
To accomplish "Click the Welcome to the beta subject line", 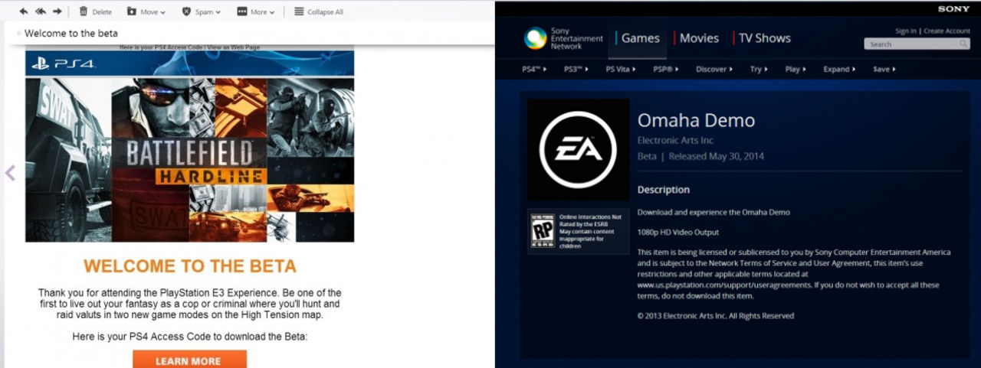I will tap(71, 33).
